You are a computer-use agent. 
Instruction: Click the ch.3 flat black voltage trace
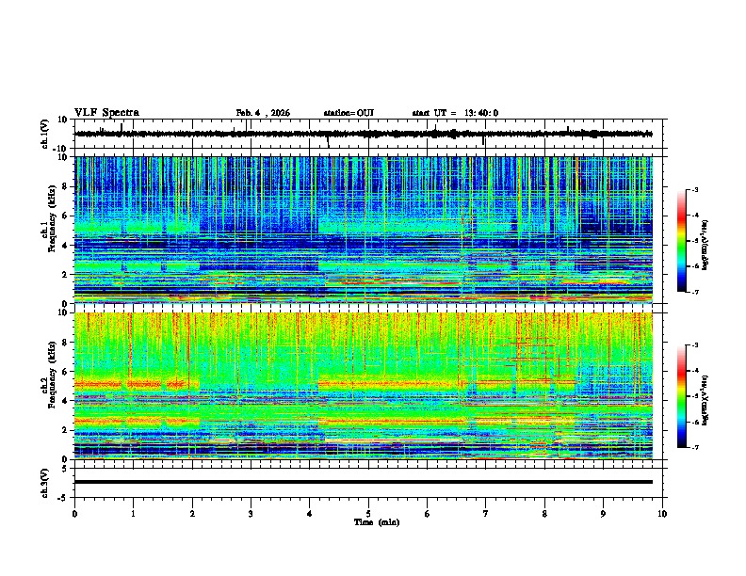click(x=364, y=482)
